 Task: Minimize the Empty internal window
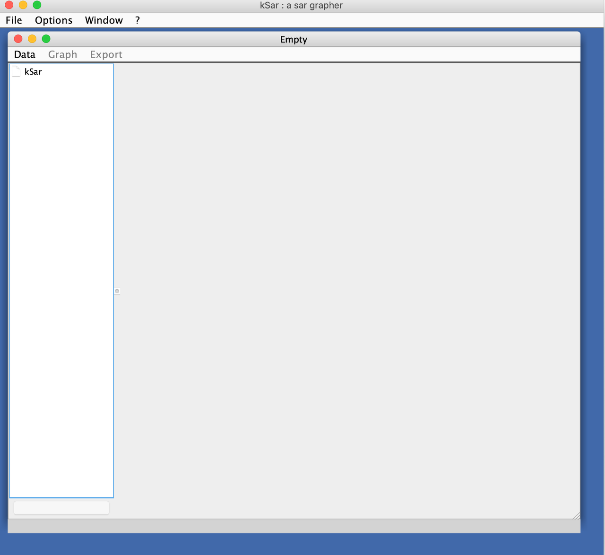click(x=32, y=39)
